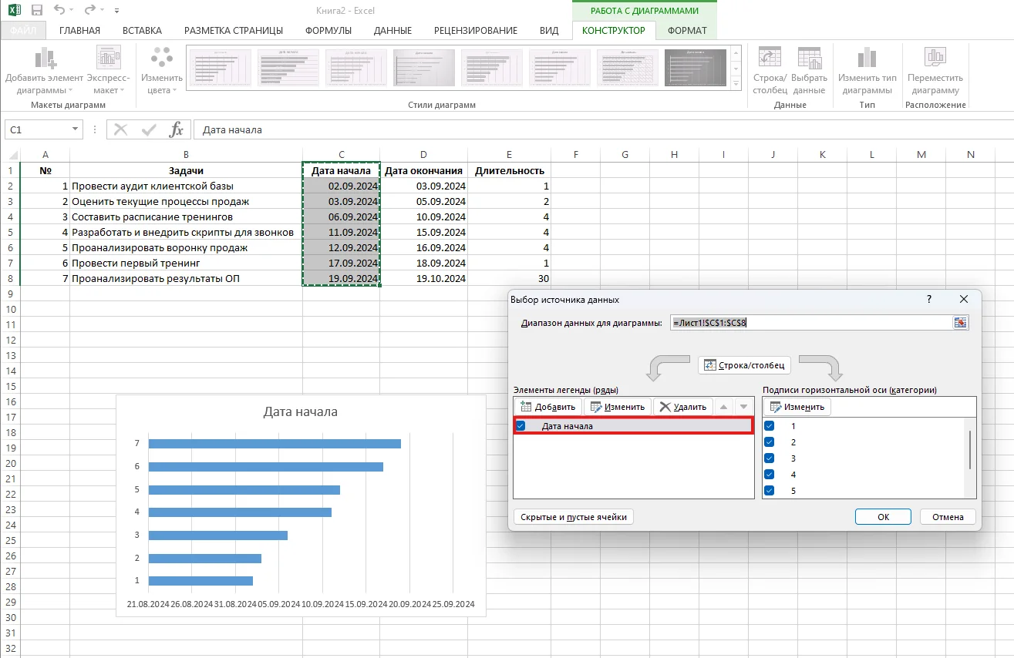Screen dimensions: 1014x658
Task: Open Customize Quick Access Toolbar dropdown
Action: 116,12
